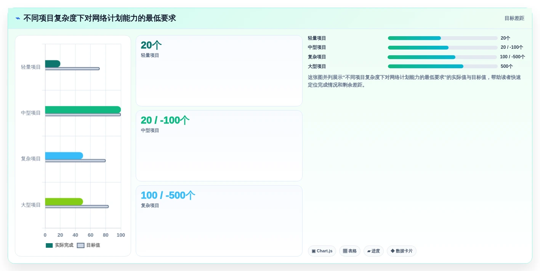Click the 表格 tag chip

(350, 251)
